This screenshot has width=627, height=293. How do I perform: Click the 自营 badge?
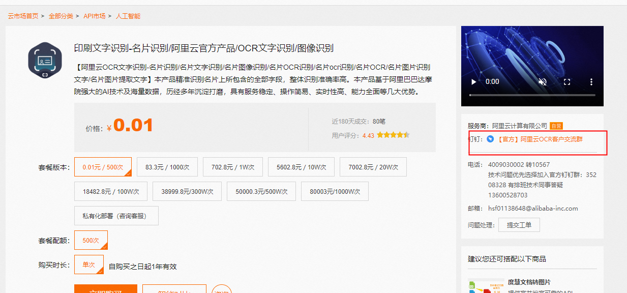[x=556, y=126]
